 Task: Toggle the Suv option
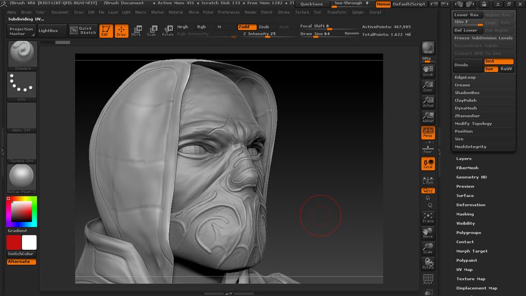tap(491, 69)
